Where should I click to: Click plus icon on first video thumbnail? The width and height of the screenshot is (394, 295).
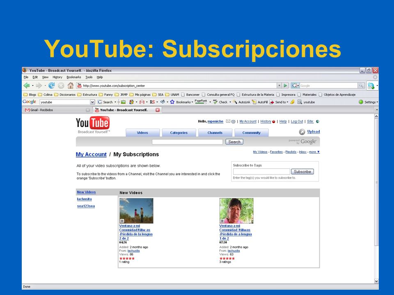[x=122, y=221]
